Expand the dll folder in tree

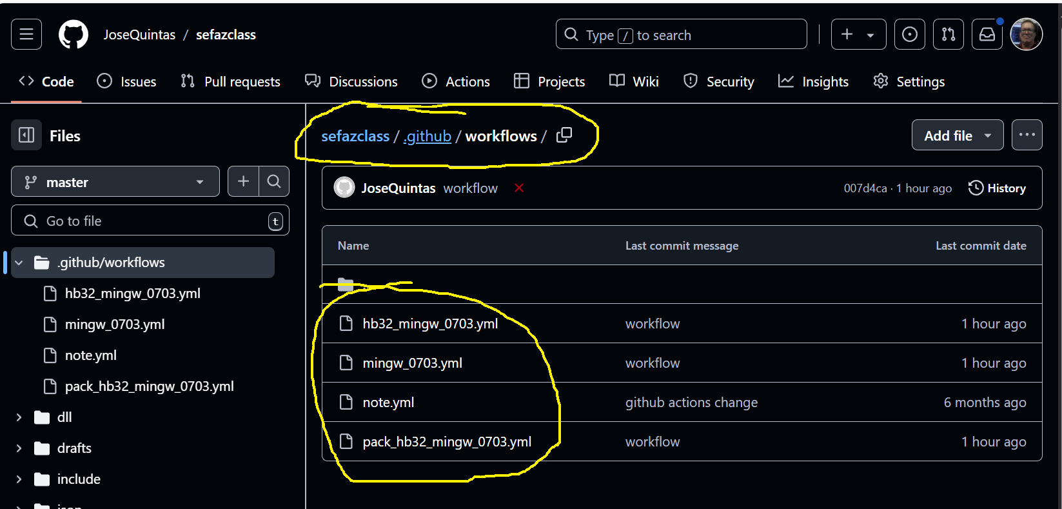(x=19, y=417)
